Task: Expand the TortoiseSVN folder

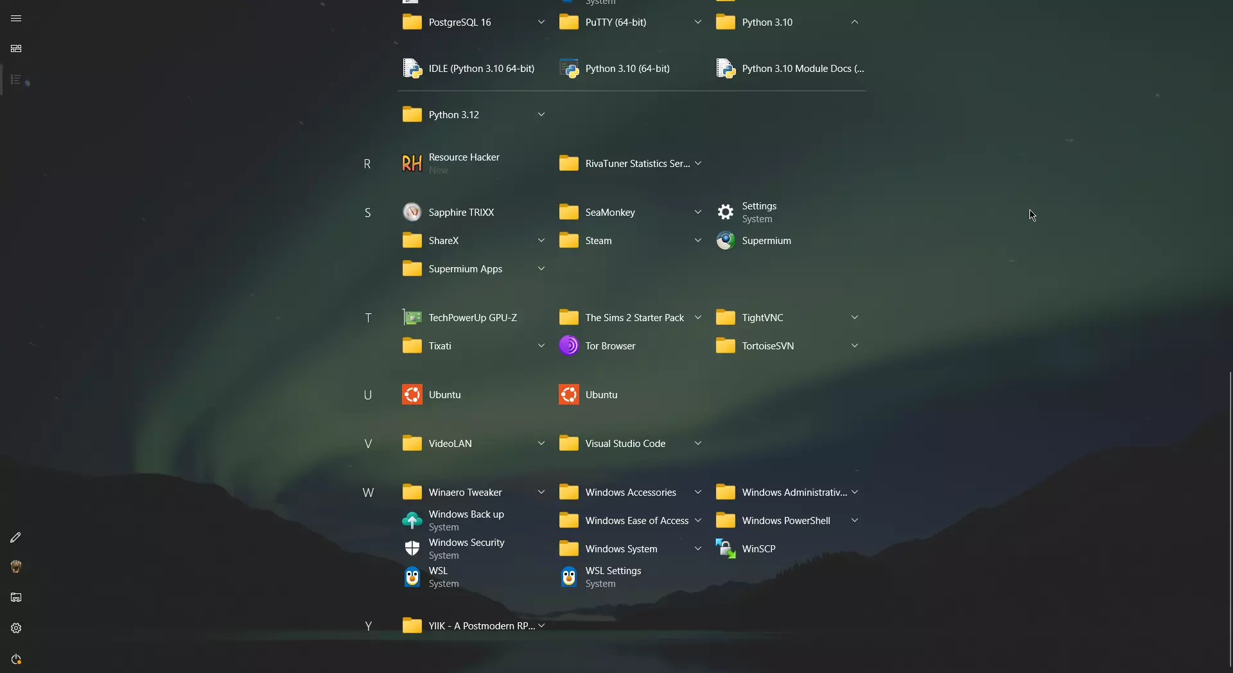Action: (787, 345)
